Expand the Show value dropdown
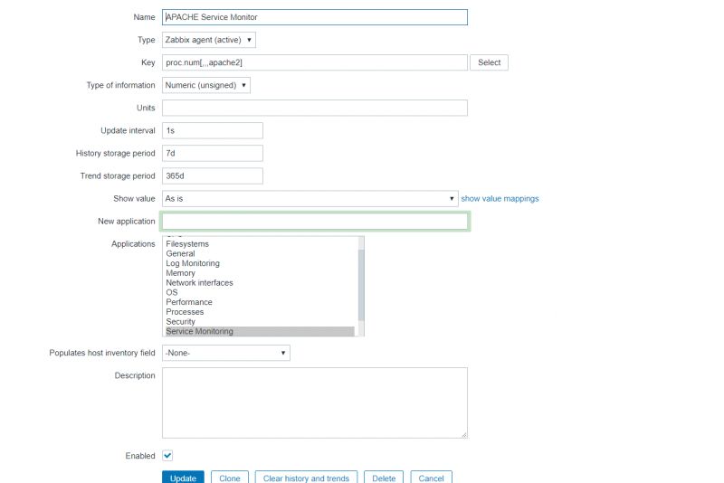The image size is (724, 483). pos(310,198)
